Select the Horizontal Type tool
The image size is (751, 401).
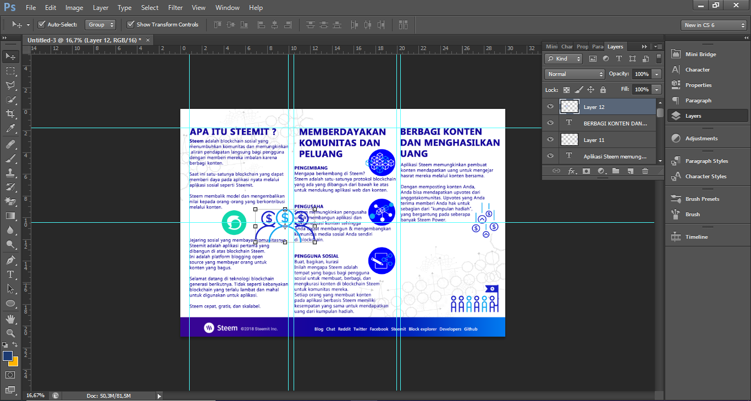click(10, 274)
